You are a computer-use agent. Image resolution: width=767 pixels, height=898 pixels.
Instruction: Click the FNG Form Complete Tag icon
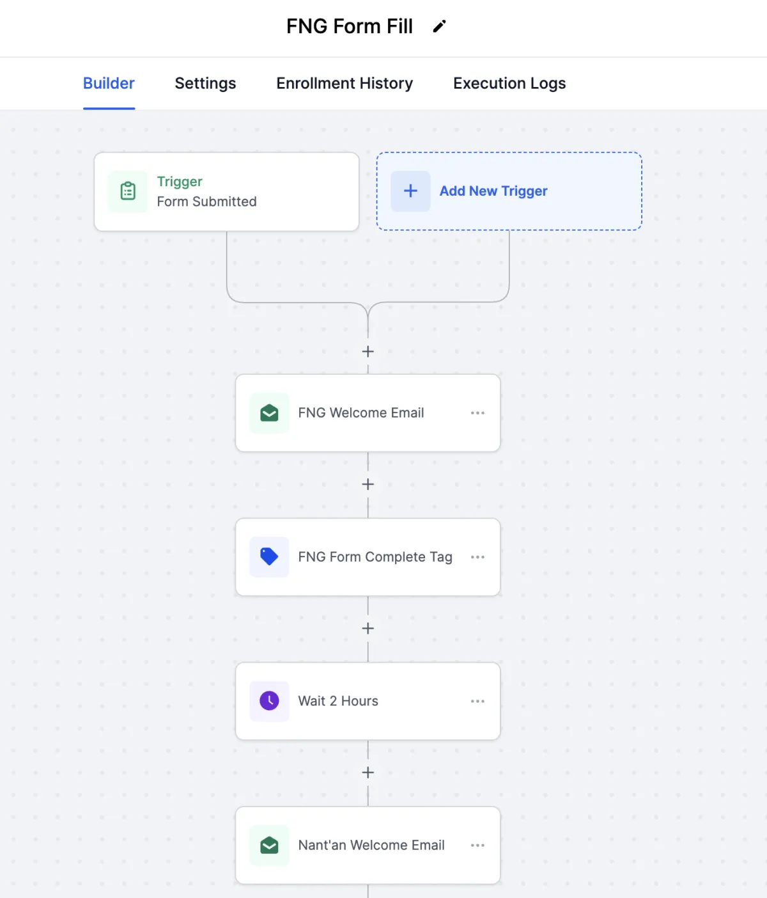pyautogui.click(x=269, y=557)
